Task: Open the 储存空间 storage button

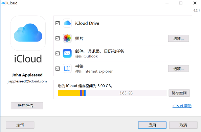Action: tap(179, 93)
